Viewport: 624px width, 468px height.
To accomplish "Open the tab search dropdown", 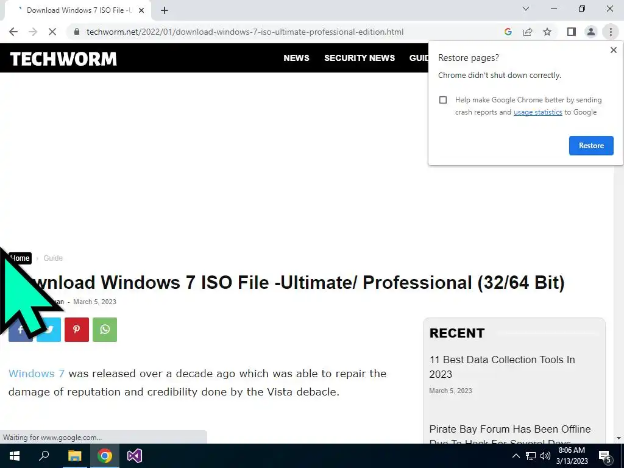I will 526,9.
